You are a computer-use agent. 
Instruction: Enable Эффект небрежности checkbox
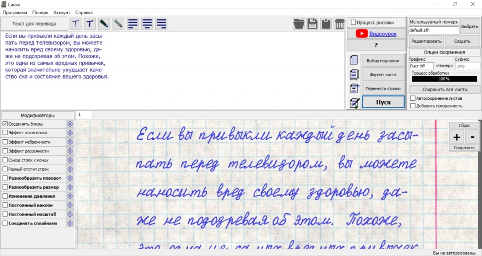(5, 142)
